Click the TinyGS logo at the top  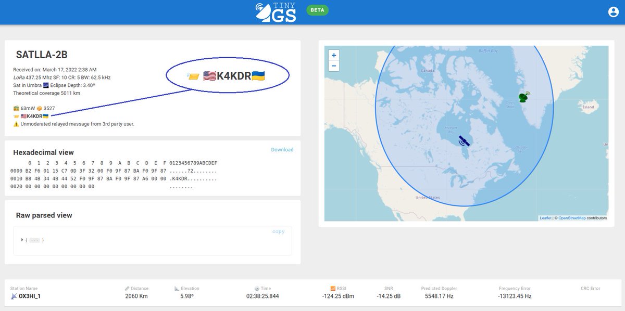276,12
